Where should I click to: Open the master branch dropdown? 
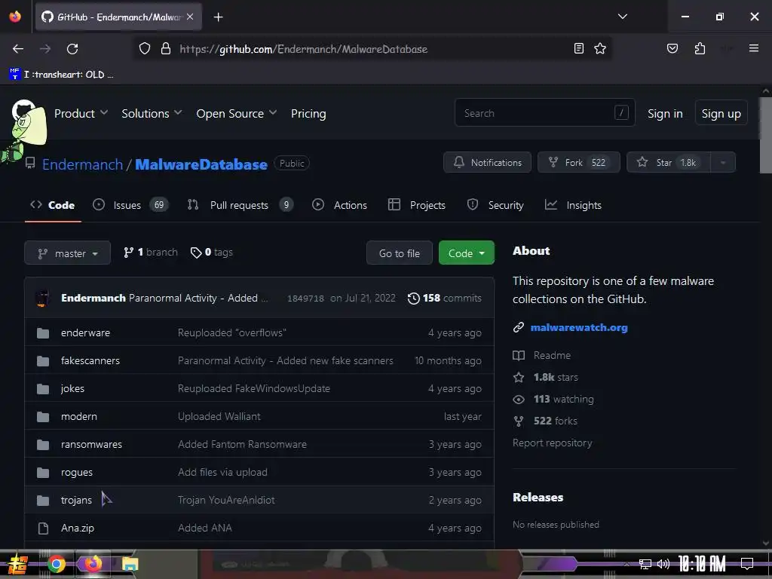67,253
